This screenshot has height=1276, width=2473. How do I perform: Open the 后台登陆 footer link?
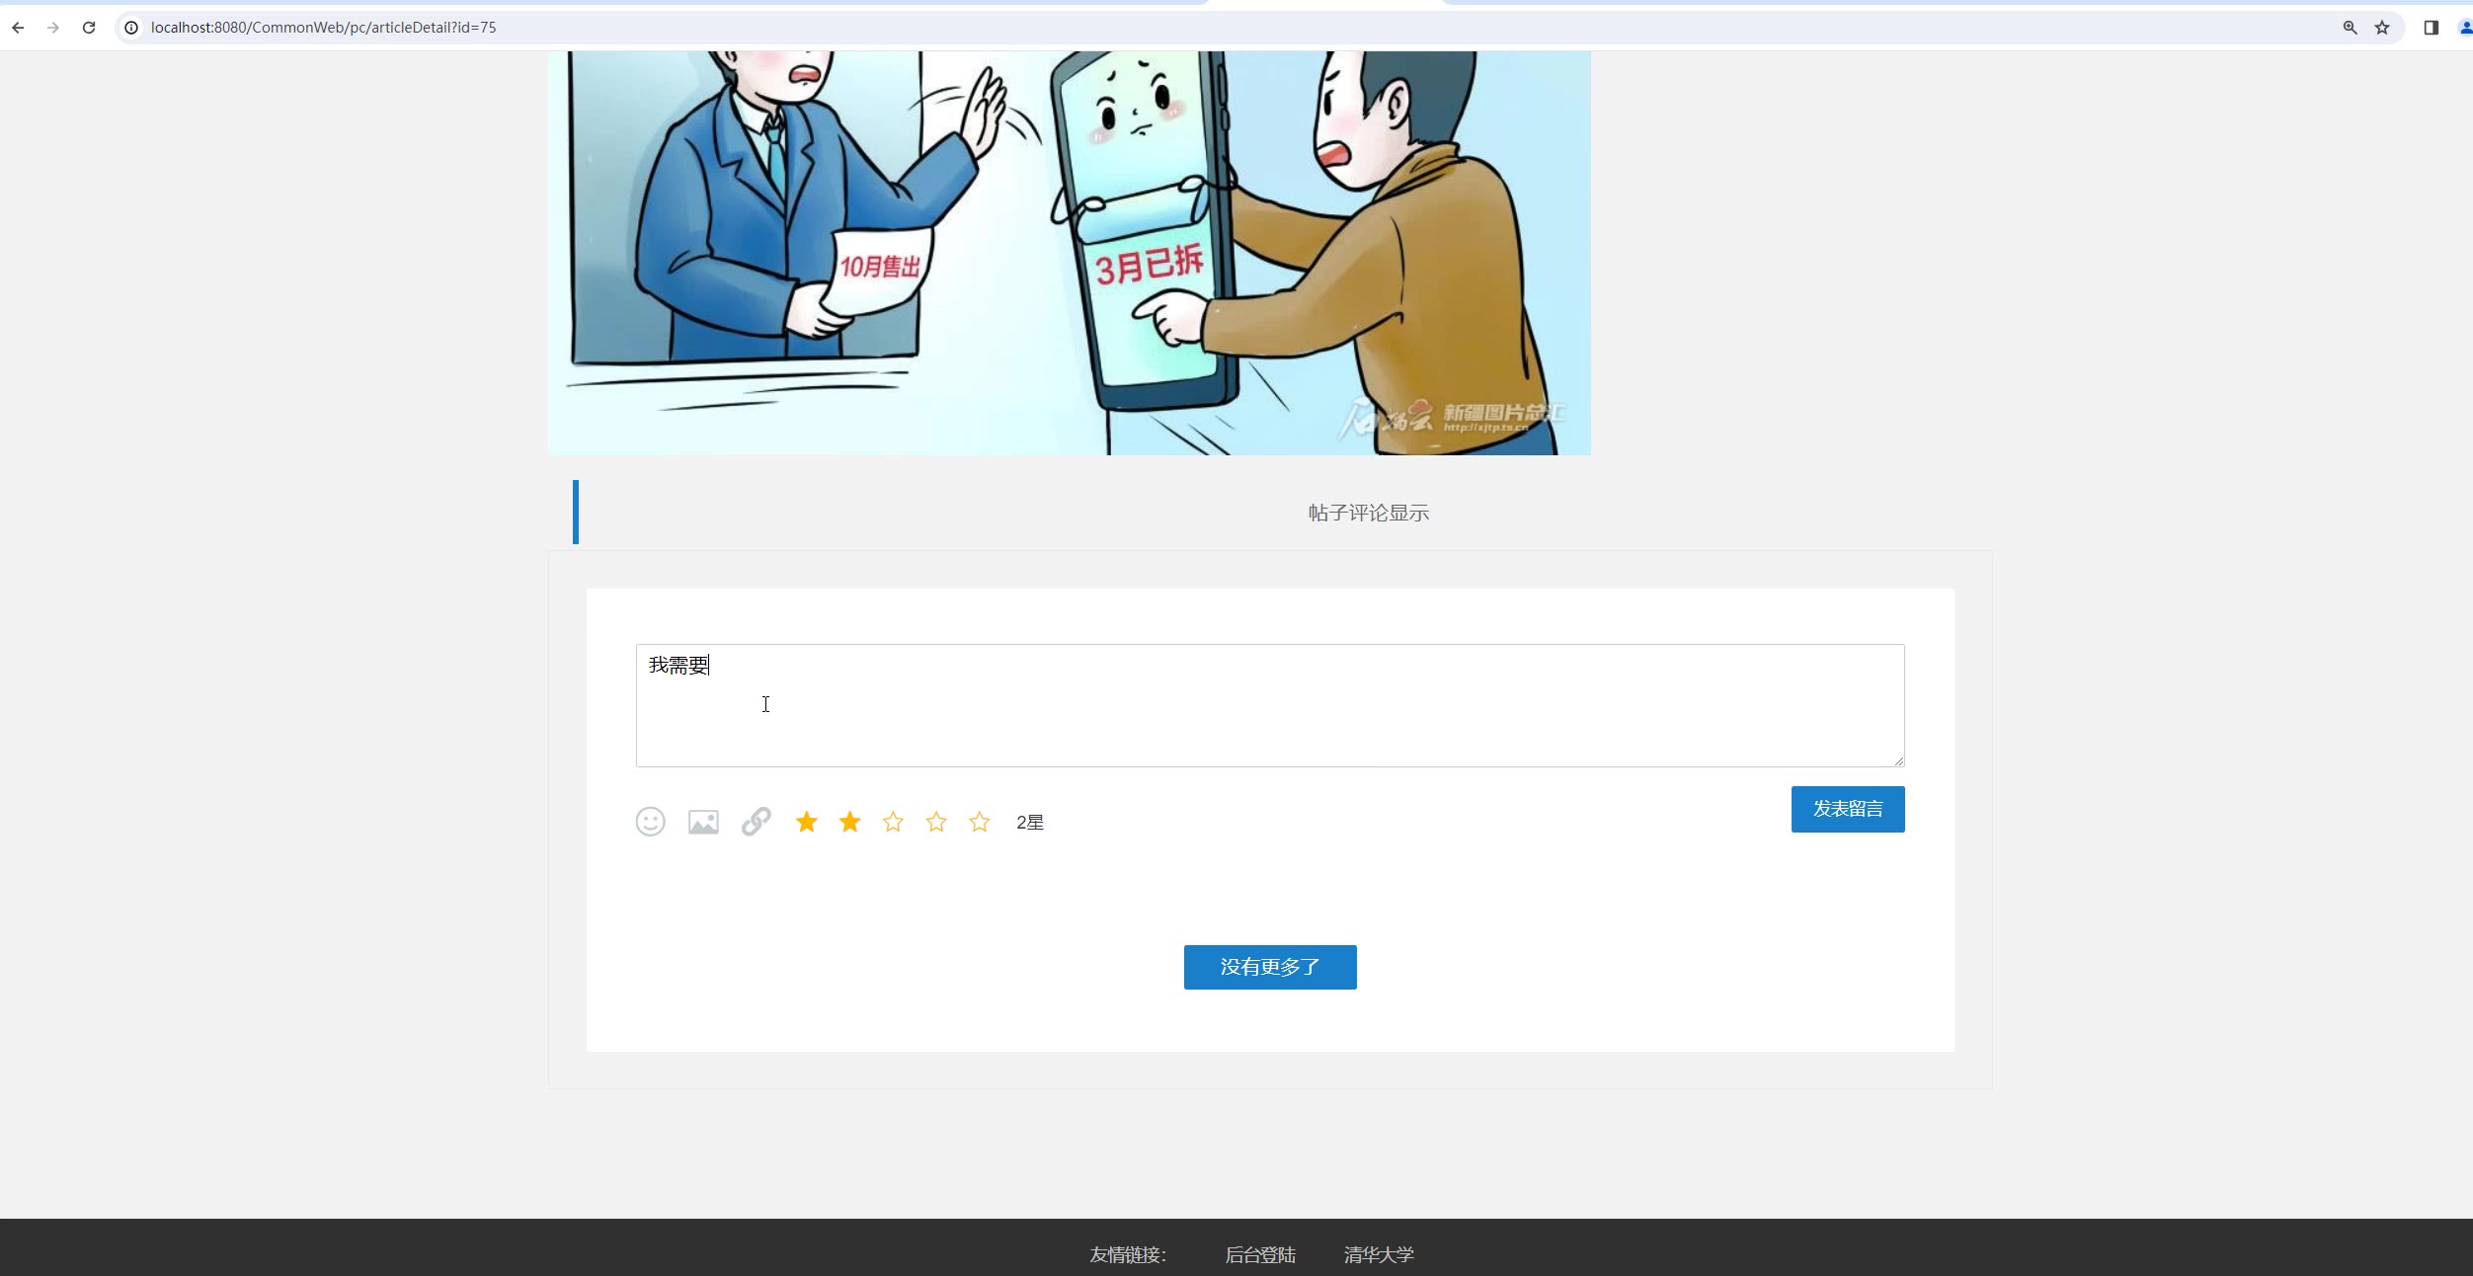[1260, 1254]
